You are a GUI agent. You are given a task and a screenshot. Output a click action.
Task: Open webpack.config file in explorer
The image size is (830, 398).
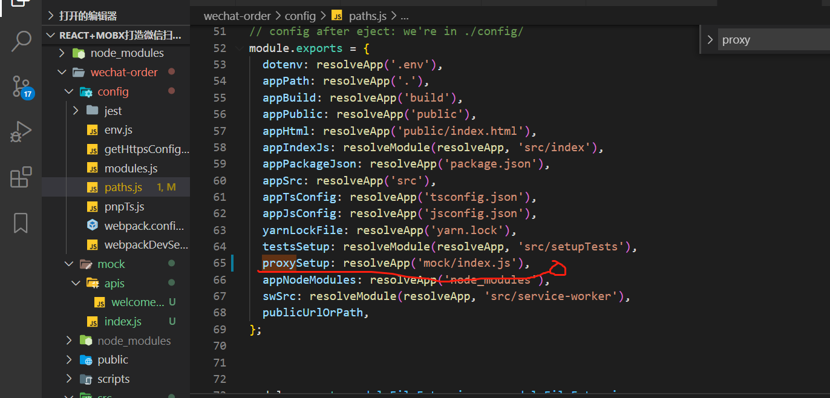point(144,226)
